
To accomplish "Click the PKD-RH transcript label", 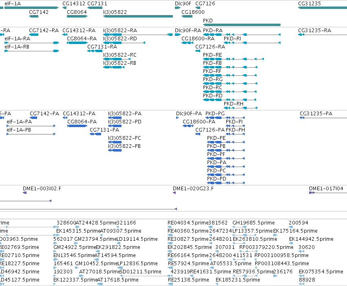I will click(x=234, y=104).
